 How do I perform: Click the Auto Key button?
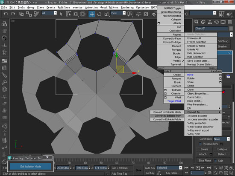(150, 168)
